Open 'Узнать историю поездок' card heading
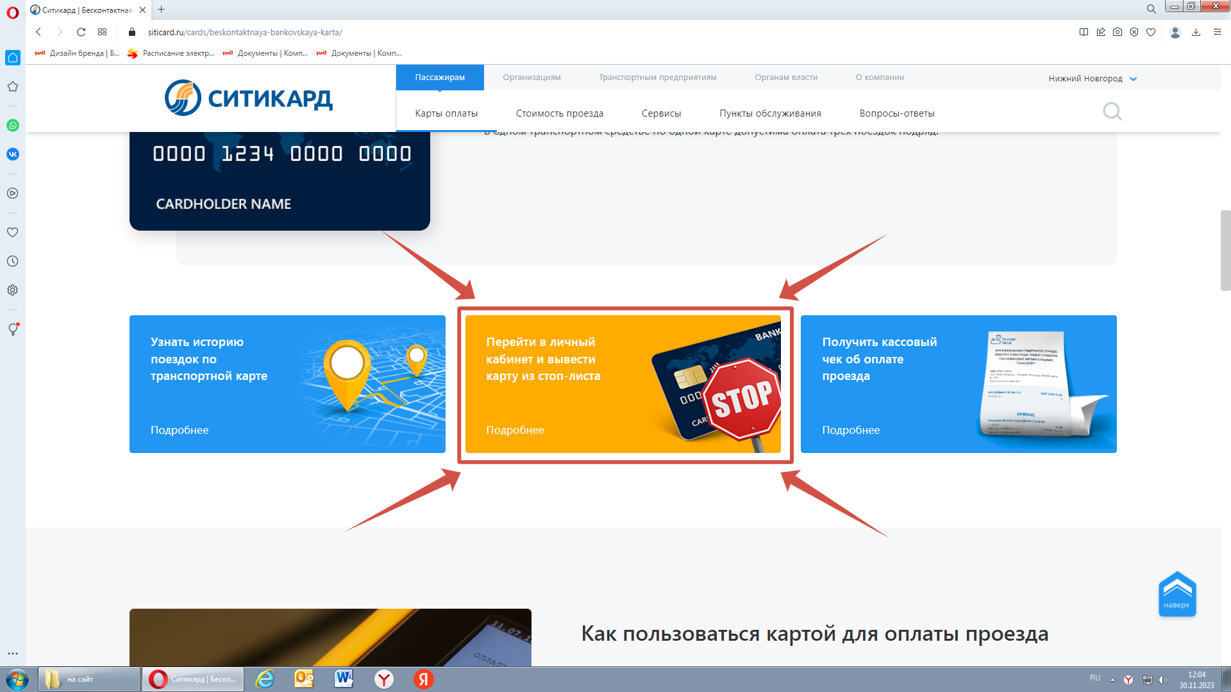Image resolution: width=1231 pixels, height=692 pixels. [209, 359]
